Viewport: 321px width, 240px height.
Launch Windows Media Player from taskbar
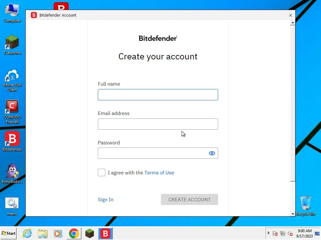(x=58, y=233)
